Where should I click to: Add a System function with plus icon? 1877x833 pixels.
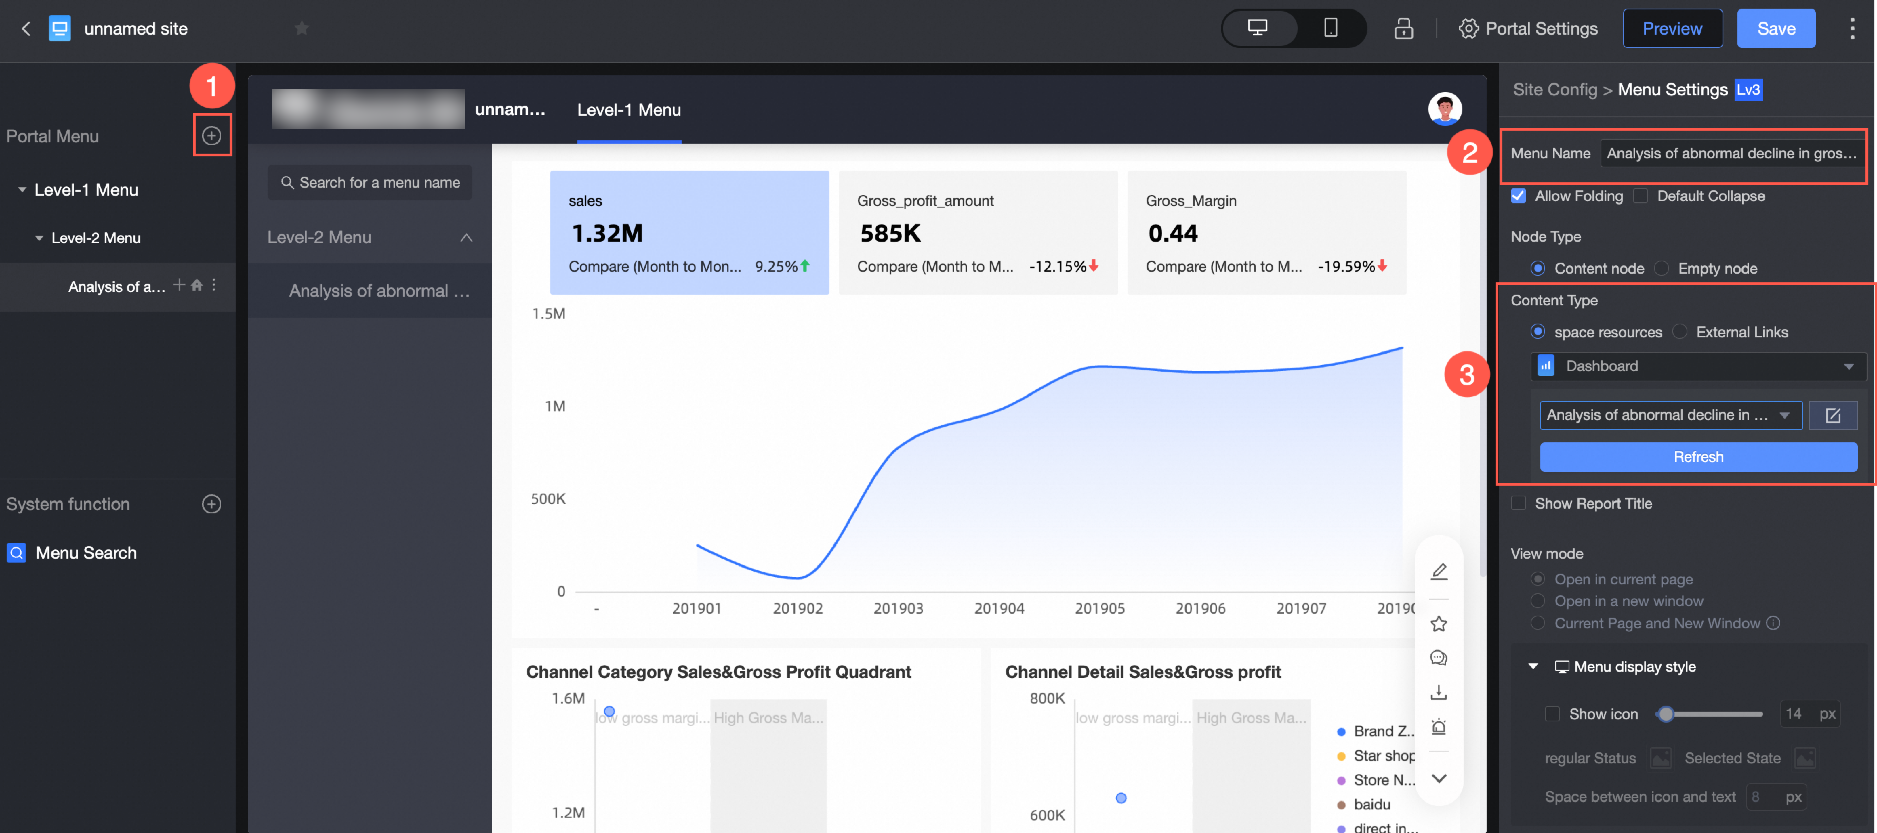[x=211, y=504]
